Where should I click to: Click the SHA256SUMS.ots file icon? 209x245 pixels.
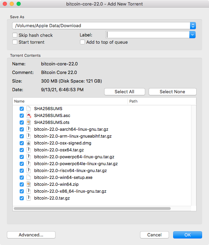(x=29, y=122)
